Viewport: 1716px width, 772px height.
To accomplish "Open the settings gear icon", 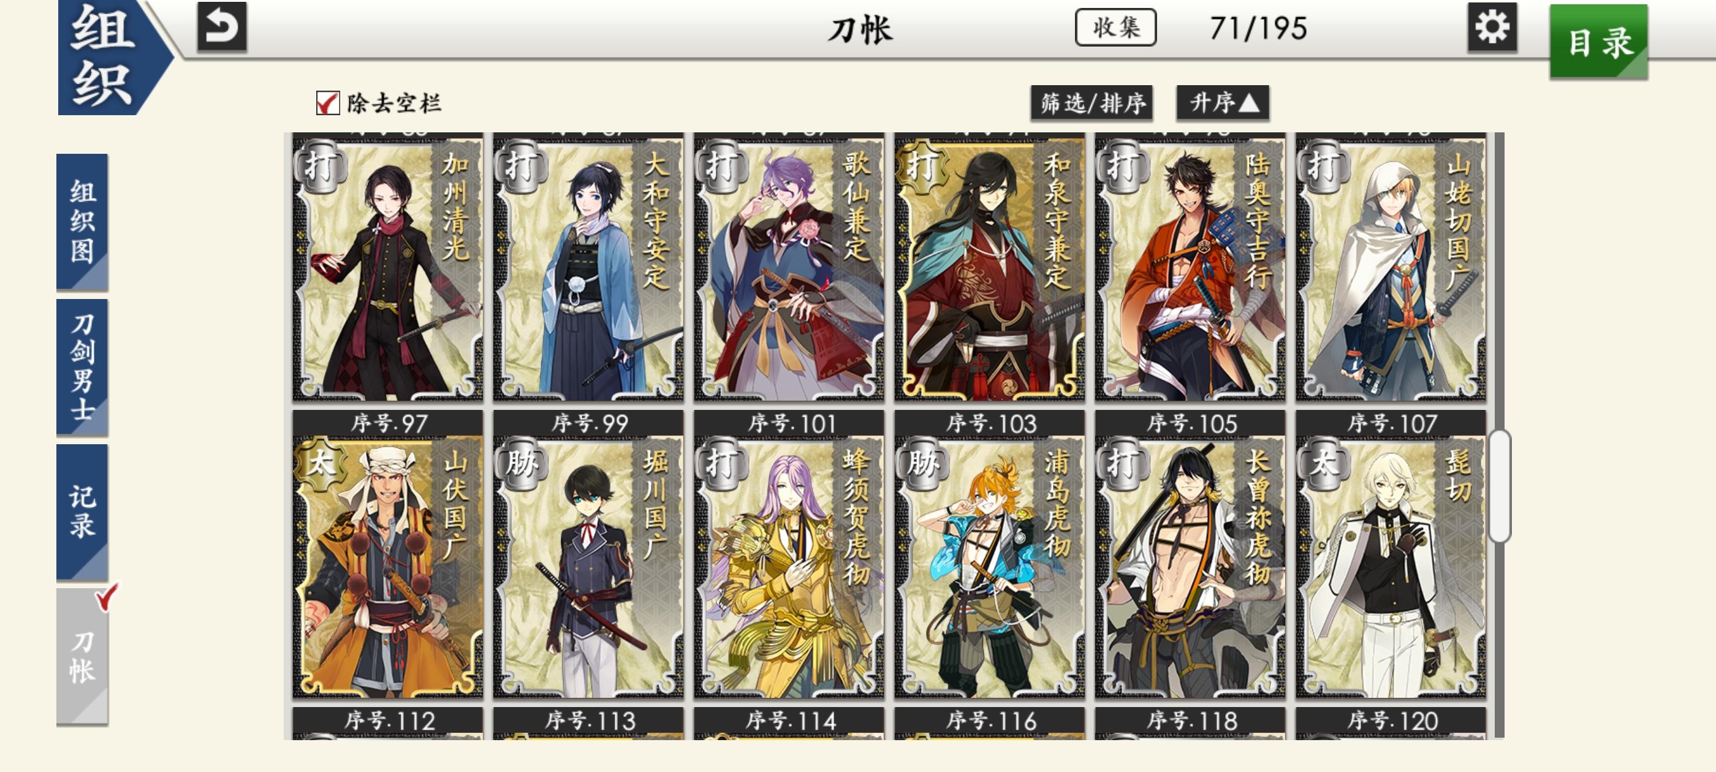I will 1492,28.
